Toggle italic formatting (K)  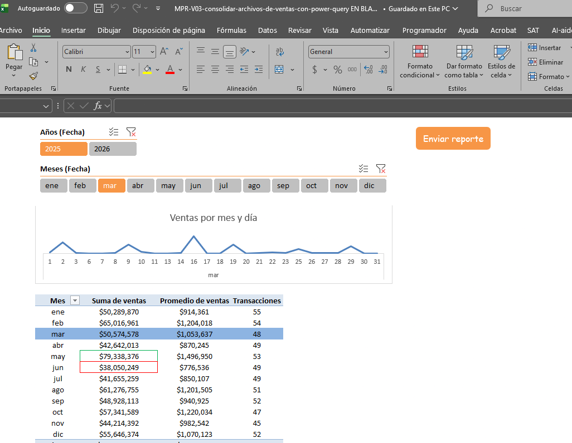pyautogui.click(x=83, y=69)
